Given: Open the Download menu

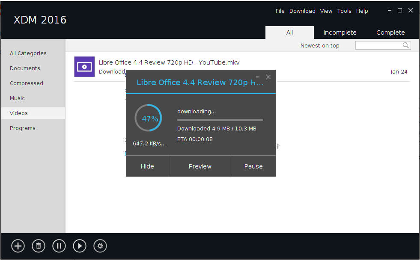Looking at the screenshot, I should pos(302,11).
